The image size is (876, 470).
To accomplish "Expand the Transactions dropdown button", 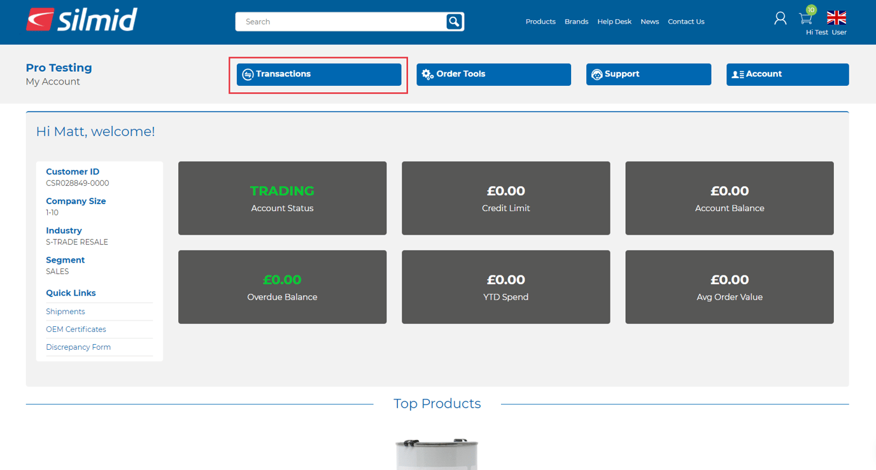I will click(x=319, y=74).
